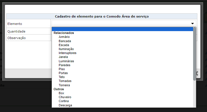This screenshot has height=112, width=207.
Task: Pick the Chuveiro option
Action: (x=65, y=97)
